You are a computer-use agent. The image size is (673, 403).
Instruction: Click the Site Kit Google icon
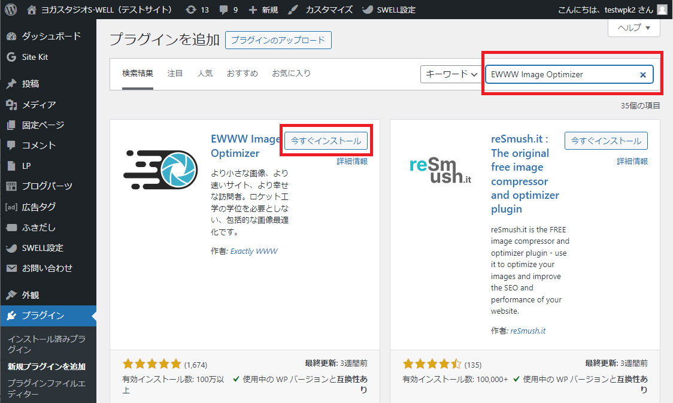click(x=11, y=57)
